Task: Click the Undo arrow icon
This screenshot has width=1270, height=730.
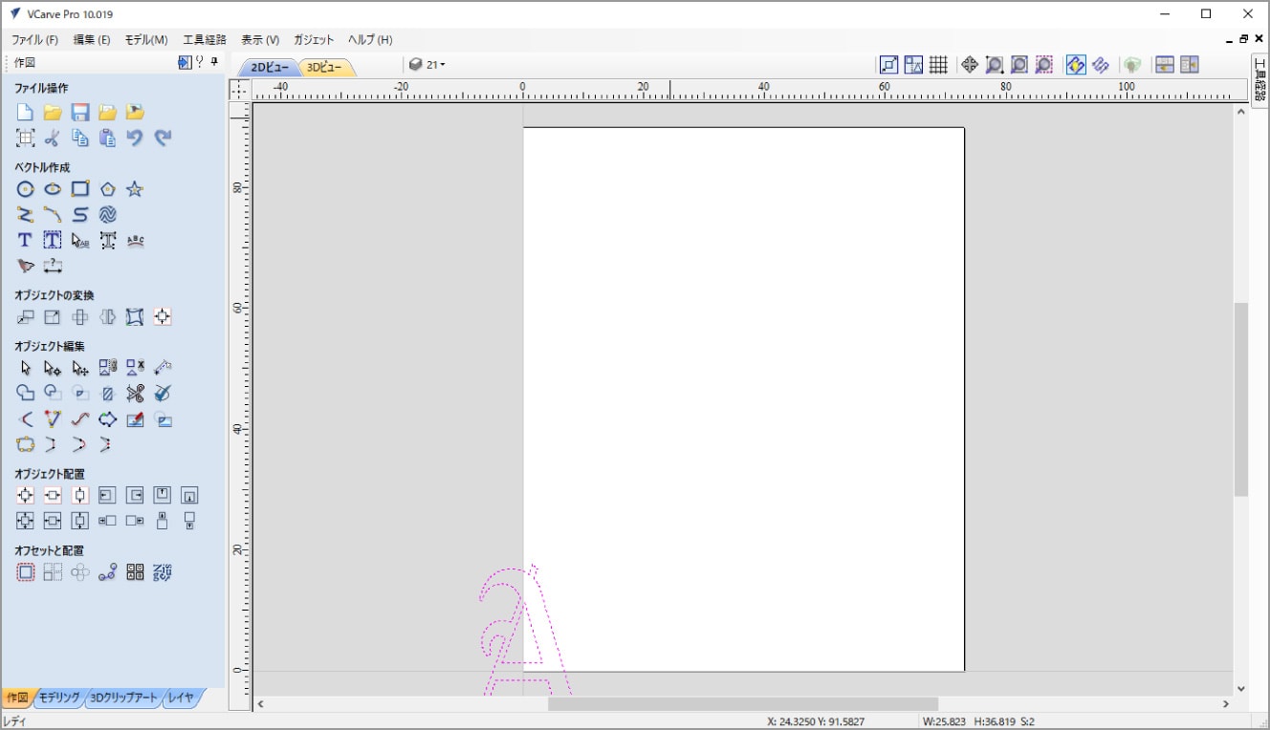Action: pyautogui.click(x=135, y=139)
